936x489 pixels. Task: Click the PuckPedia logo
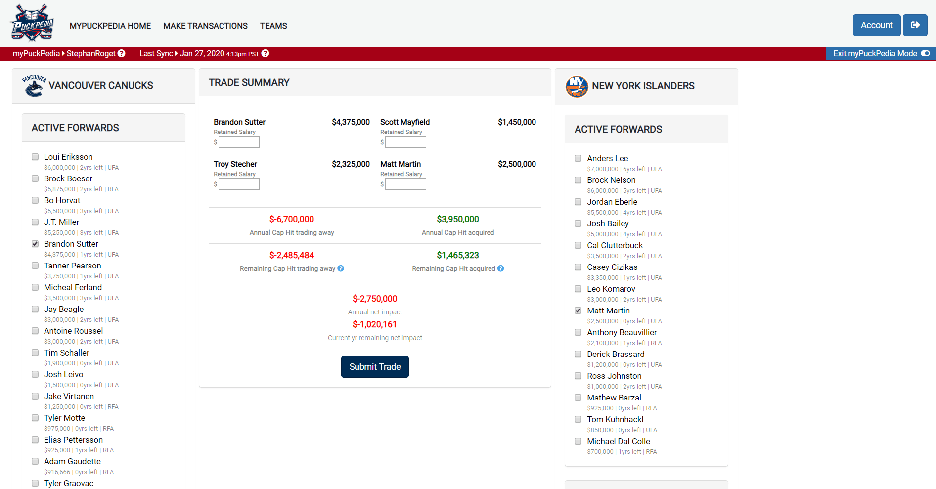tap(32, 23)
